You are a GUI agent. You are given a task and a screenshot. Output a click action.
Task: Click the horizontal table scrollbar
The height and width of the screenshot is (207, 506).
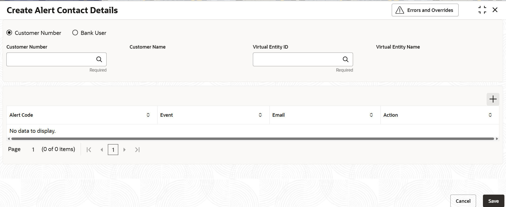[x=253, y=139]
